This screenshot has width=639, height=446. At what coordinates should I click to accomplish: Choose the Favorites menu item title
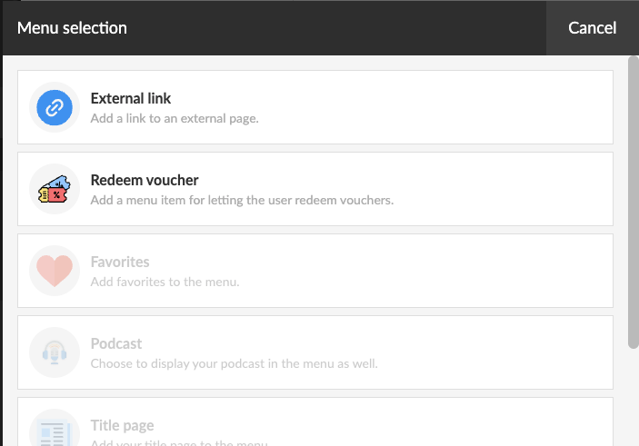pos(120,262)
